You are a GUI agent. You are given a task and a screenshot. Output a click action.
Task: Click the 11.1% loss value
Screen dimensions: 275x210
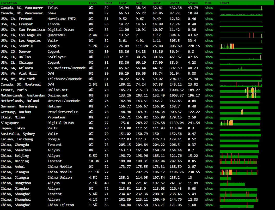pyautogui.click(x=94, y=172)
